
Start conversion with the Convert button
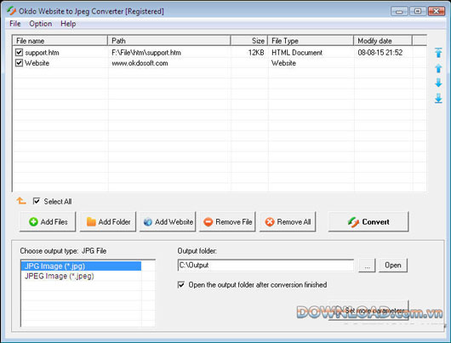click(368, 221)
